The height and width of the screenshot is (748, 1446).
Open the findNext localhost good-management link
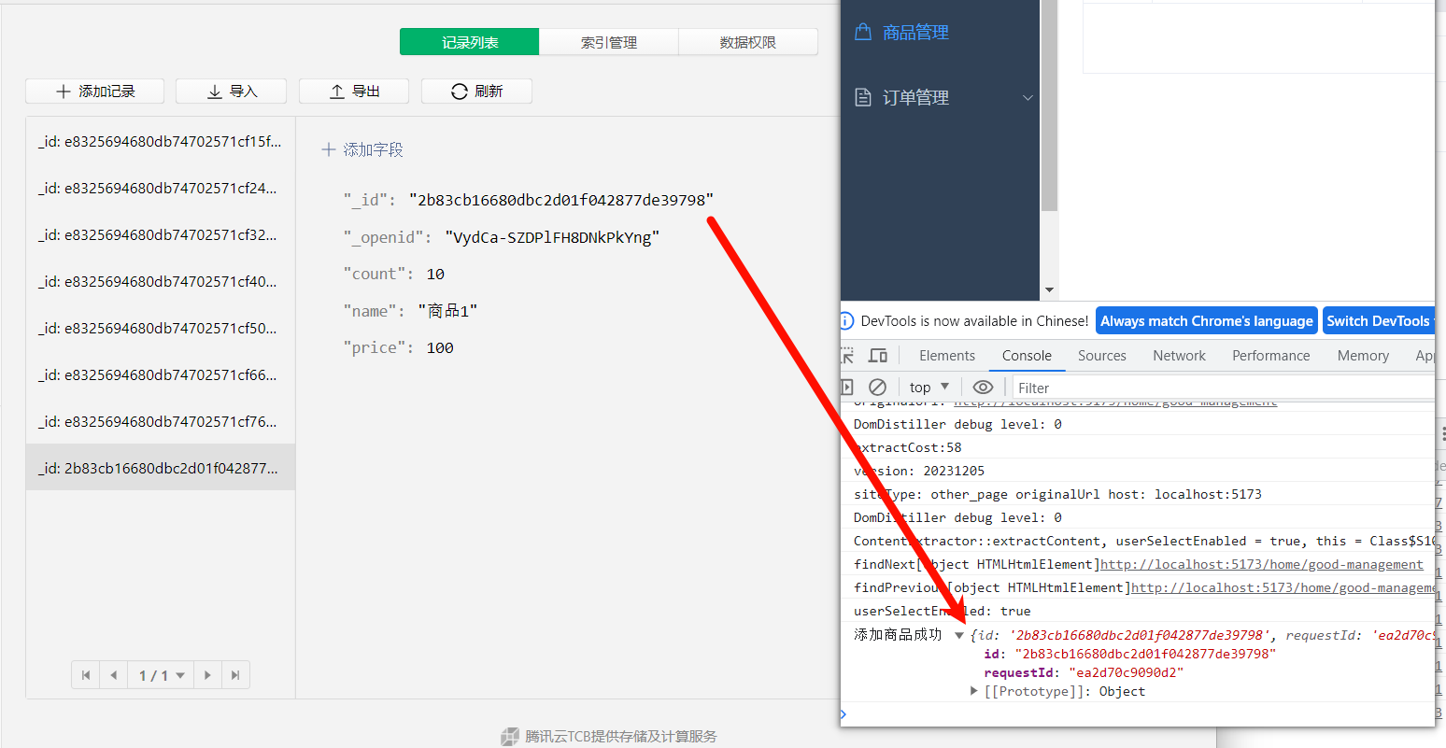(x=1262, y=565)
